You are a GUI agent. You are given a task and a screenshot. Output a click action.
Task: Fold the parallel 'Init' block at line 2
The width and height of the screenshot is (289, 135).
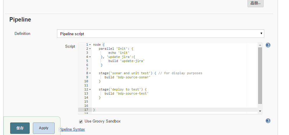90,49
